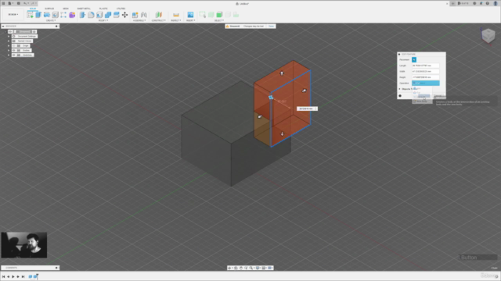Click the New Component icon
501x281 pixels.
(x=135, y=15)
